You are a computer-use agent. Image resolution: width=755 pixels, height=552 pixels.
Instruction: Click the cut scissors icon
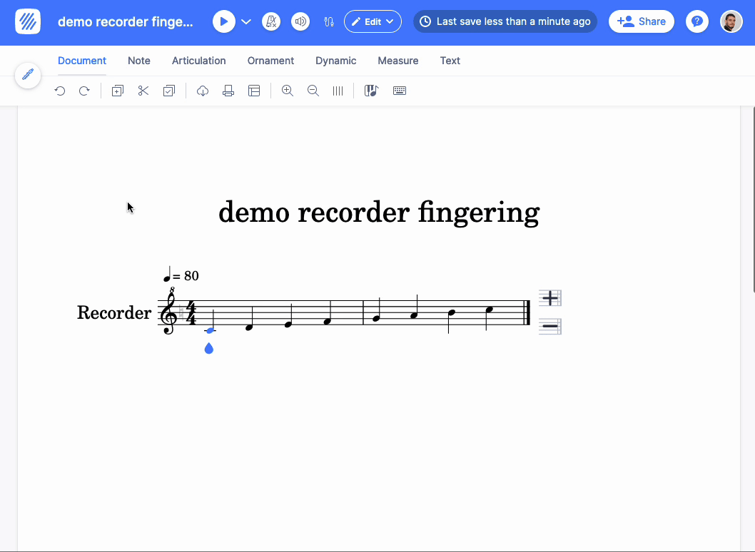[143, 91]
